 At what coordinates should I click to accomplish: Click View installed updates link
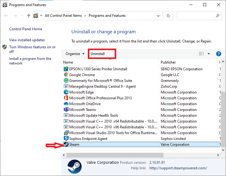27,40
